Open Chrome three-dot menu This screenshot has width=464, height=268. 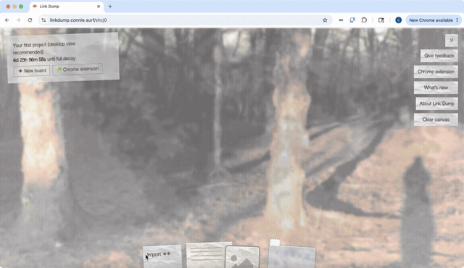click(x=457, y=20)
